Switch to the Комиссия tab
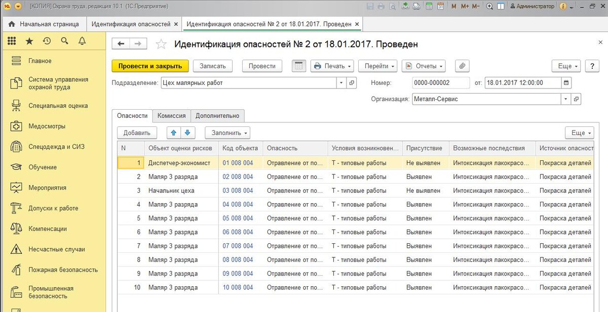 click(x=171, y=115)
